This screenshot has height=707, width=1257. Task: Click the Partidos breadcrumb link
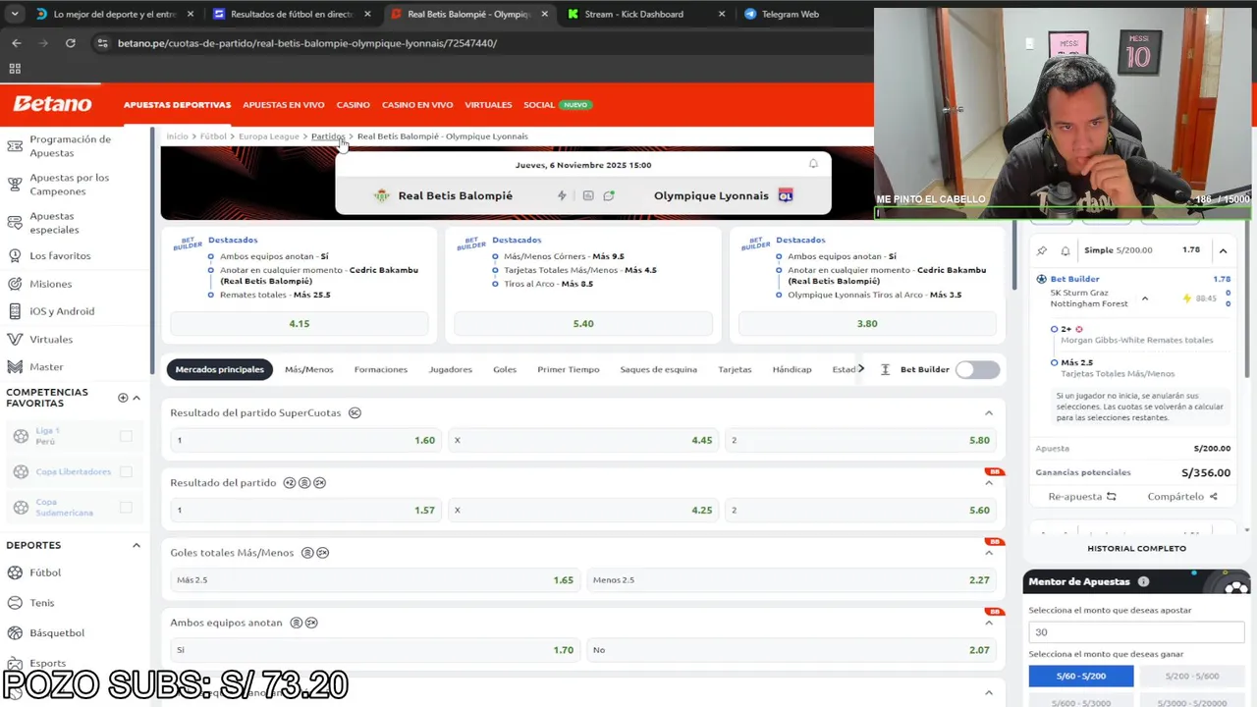pyautogui.click(x=328, y=136)
